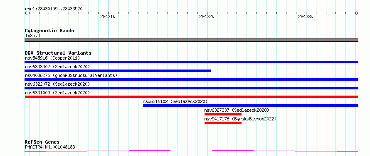
Task: Click the nsv6322072 (Sedlazeck2020) label
Action: (57, 84)
